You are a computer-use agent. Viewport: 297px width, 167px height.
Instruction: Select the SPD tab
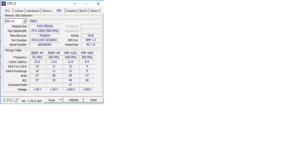(59, 11)
